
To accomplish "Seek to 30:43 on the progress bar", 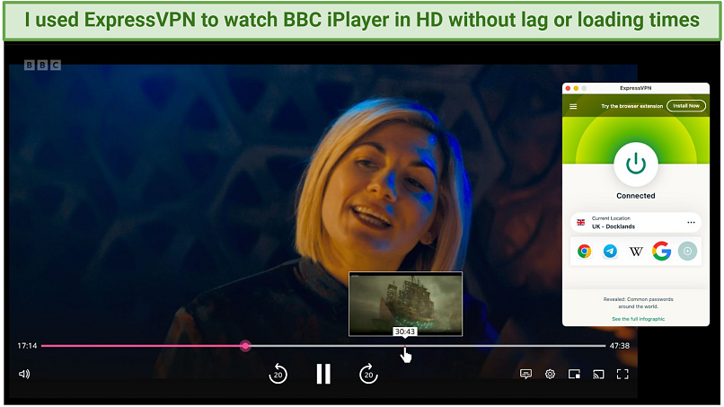I will tap(405, 346).
